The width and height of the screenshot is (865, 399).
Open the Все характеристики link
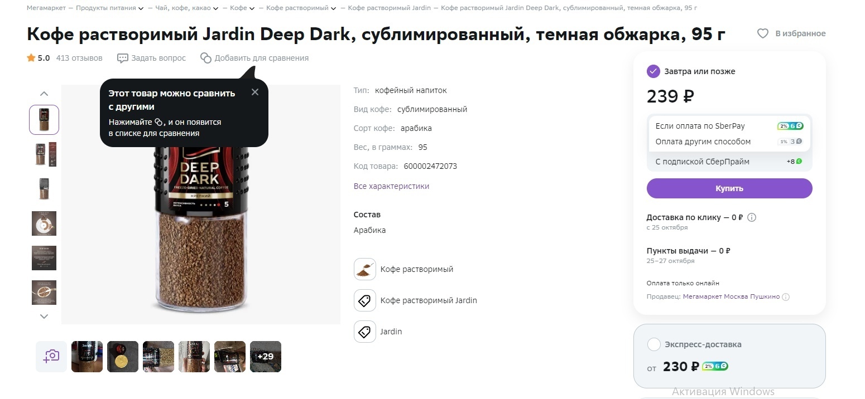click(x=391, y=186)
